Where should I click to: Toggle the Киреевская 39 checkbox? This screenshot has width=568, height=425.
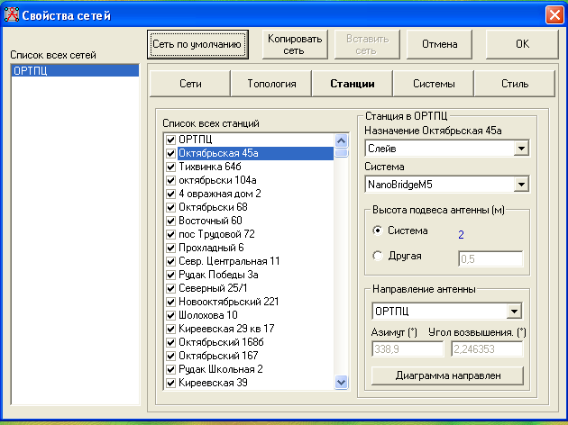170,383
